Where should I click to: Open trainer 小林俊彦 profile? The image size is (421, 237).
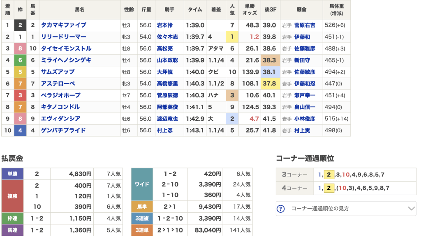pos(305,118)
